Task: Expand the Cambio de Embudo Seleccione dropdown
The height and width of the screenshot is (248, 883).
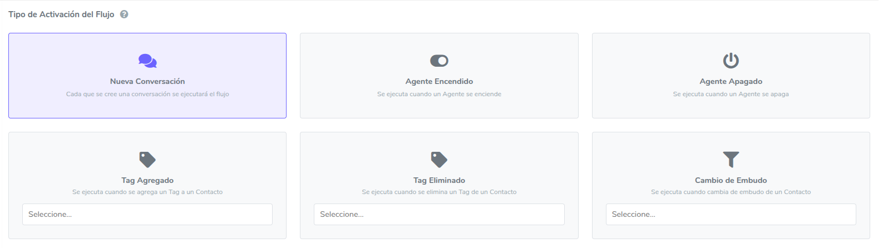Action: click(731, 214)
